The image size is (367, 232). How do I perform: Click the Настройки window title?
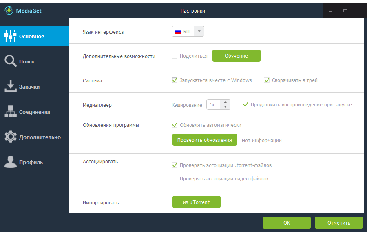pos(192,11)
